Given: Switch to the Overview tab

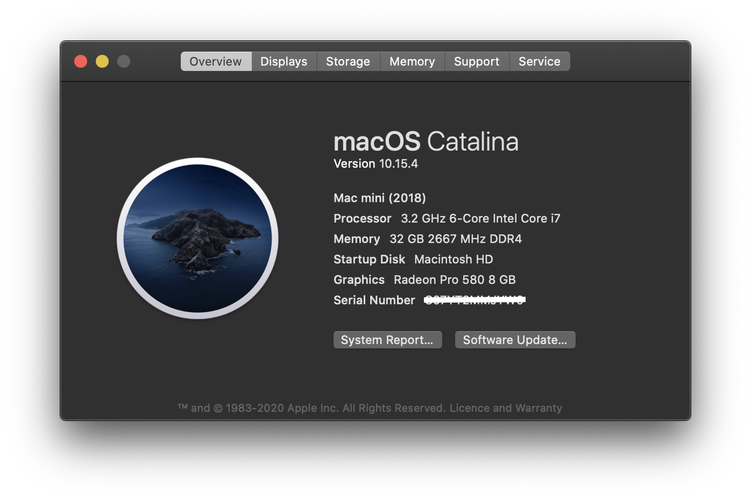Looking at the screenshot, I should [216, 61].
